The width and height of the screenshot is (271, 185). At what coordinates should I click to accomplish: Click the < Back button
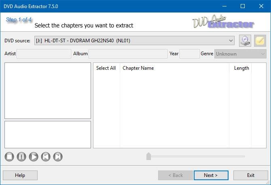click(x=176, y=175)
